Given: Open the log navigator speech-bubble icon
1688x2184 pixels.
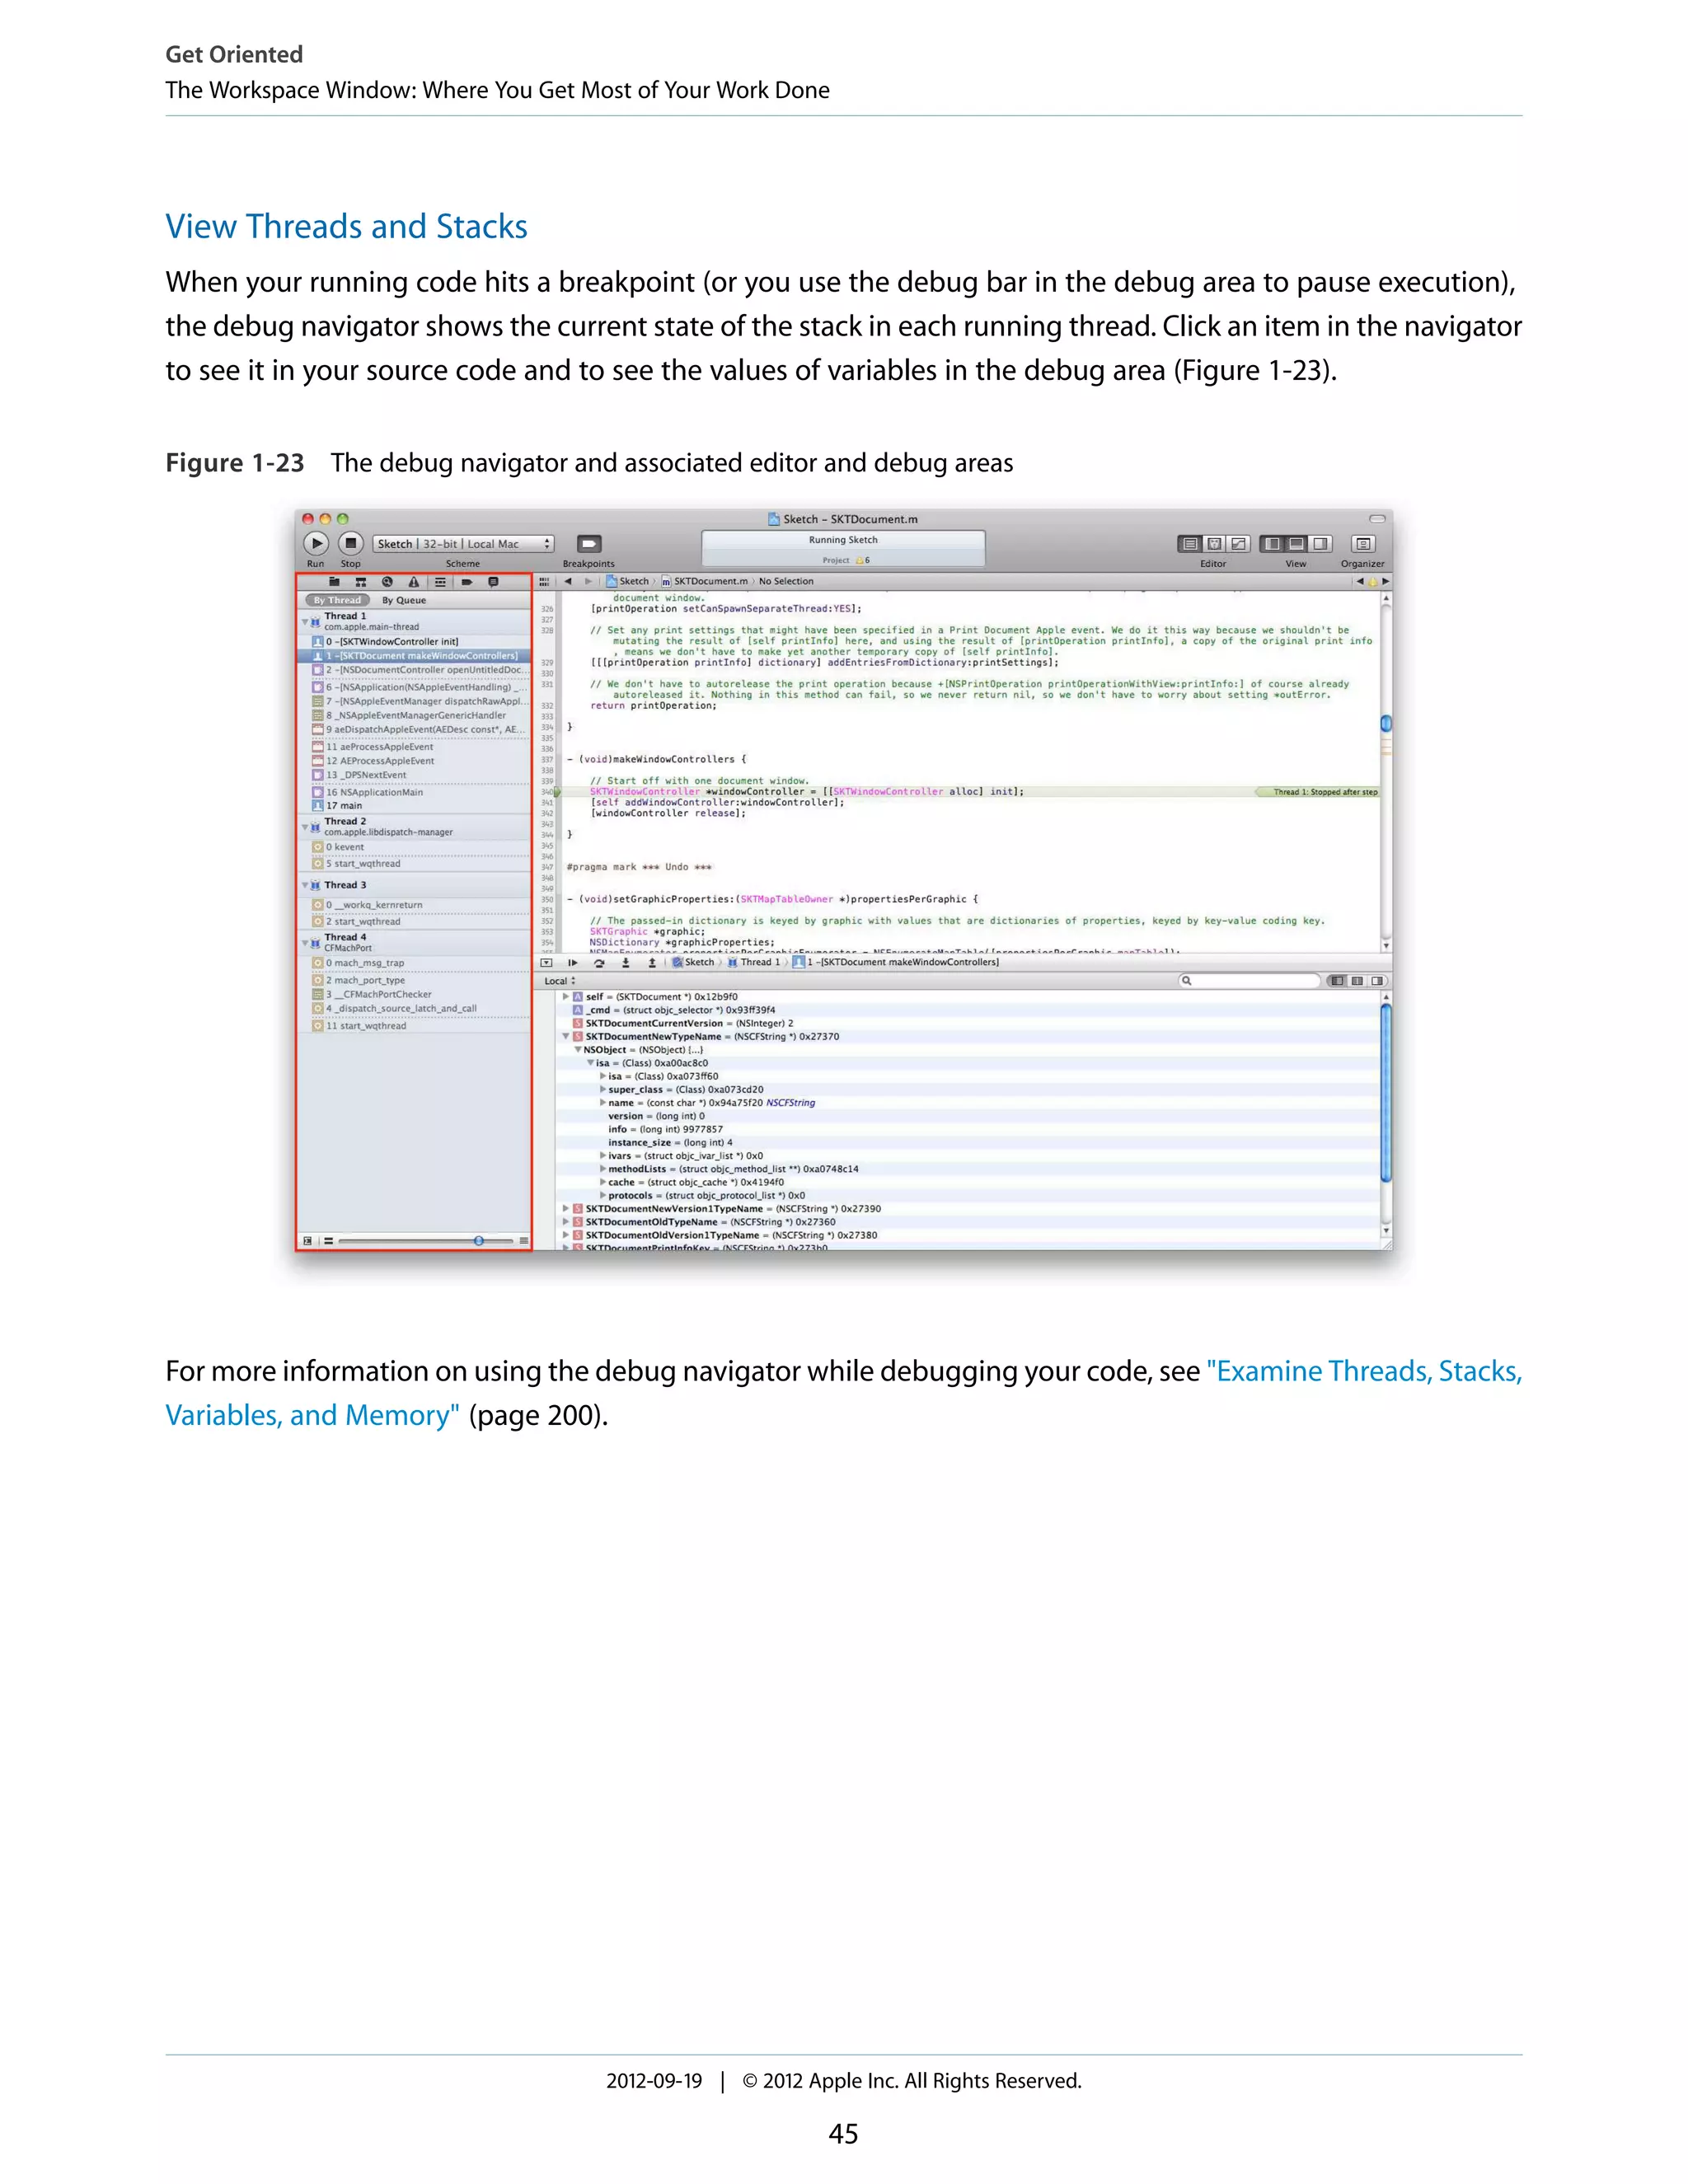Looking at the screenshot, I should pyautogui.click(x=493, y=581).
